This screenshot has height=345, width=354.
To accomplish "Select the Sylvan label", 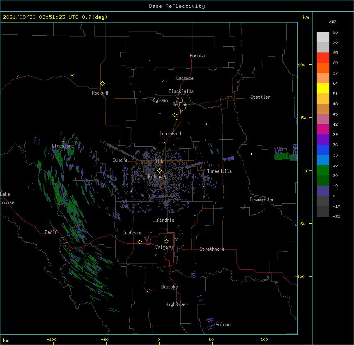I will click(x=160, y=100).
